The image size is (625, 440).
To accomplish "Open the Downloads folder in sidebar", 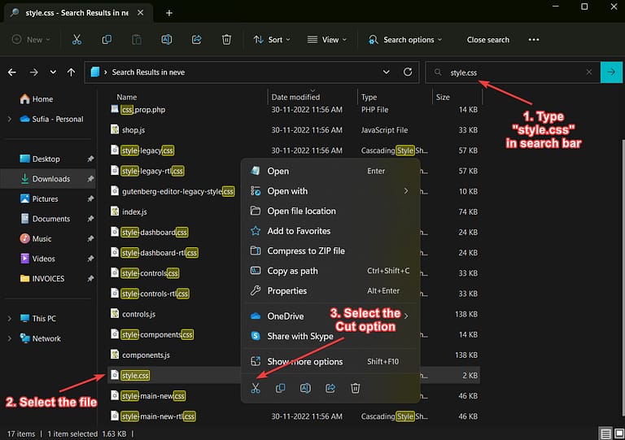I will coord(50,179).
